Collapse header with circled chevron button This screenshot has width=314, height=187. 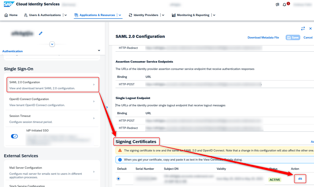pyautogui.click(x=52, y=44)
